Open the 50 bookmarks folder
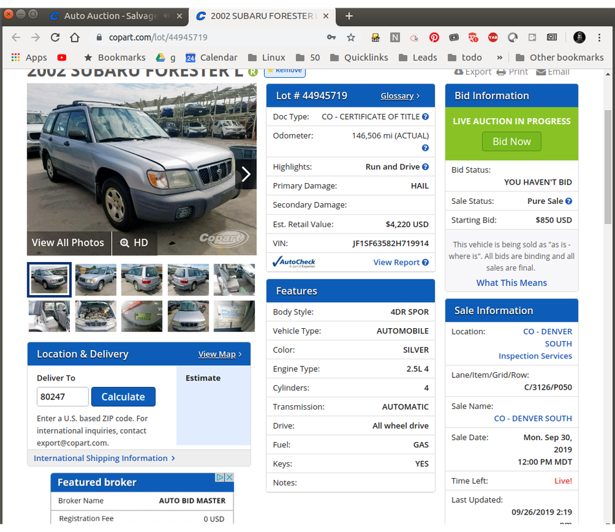 point(308,58)
